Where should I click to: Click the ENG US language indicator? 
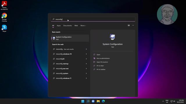[167, 101]
